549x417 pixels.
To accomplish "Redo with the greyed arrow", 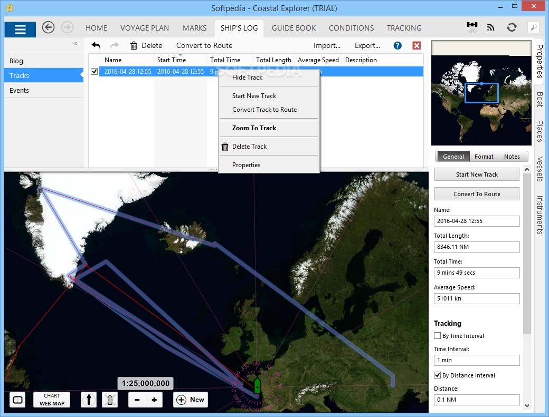I will (x=115, y=45).
